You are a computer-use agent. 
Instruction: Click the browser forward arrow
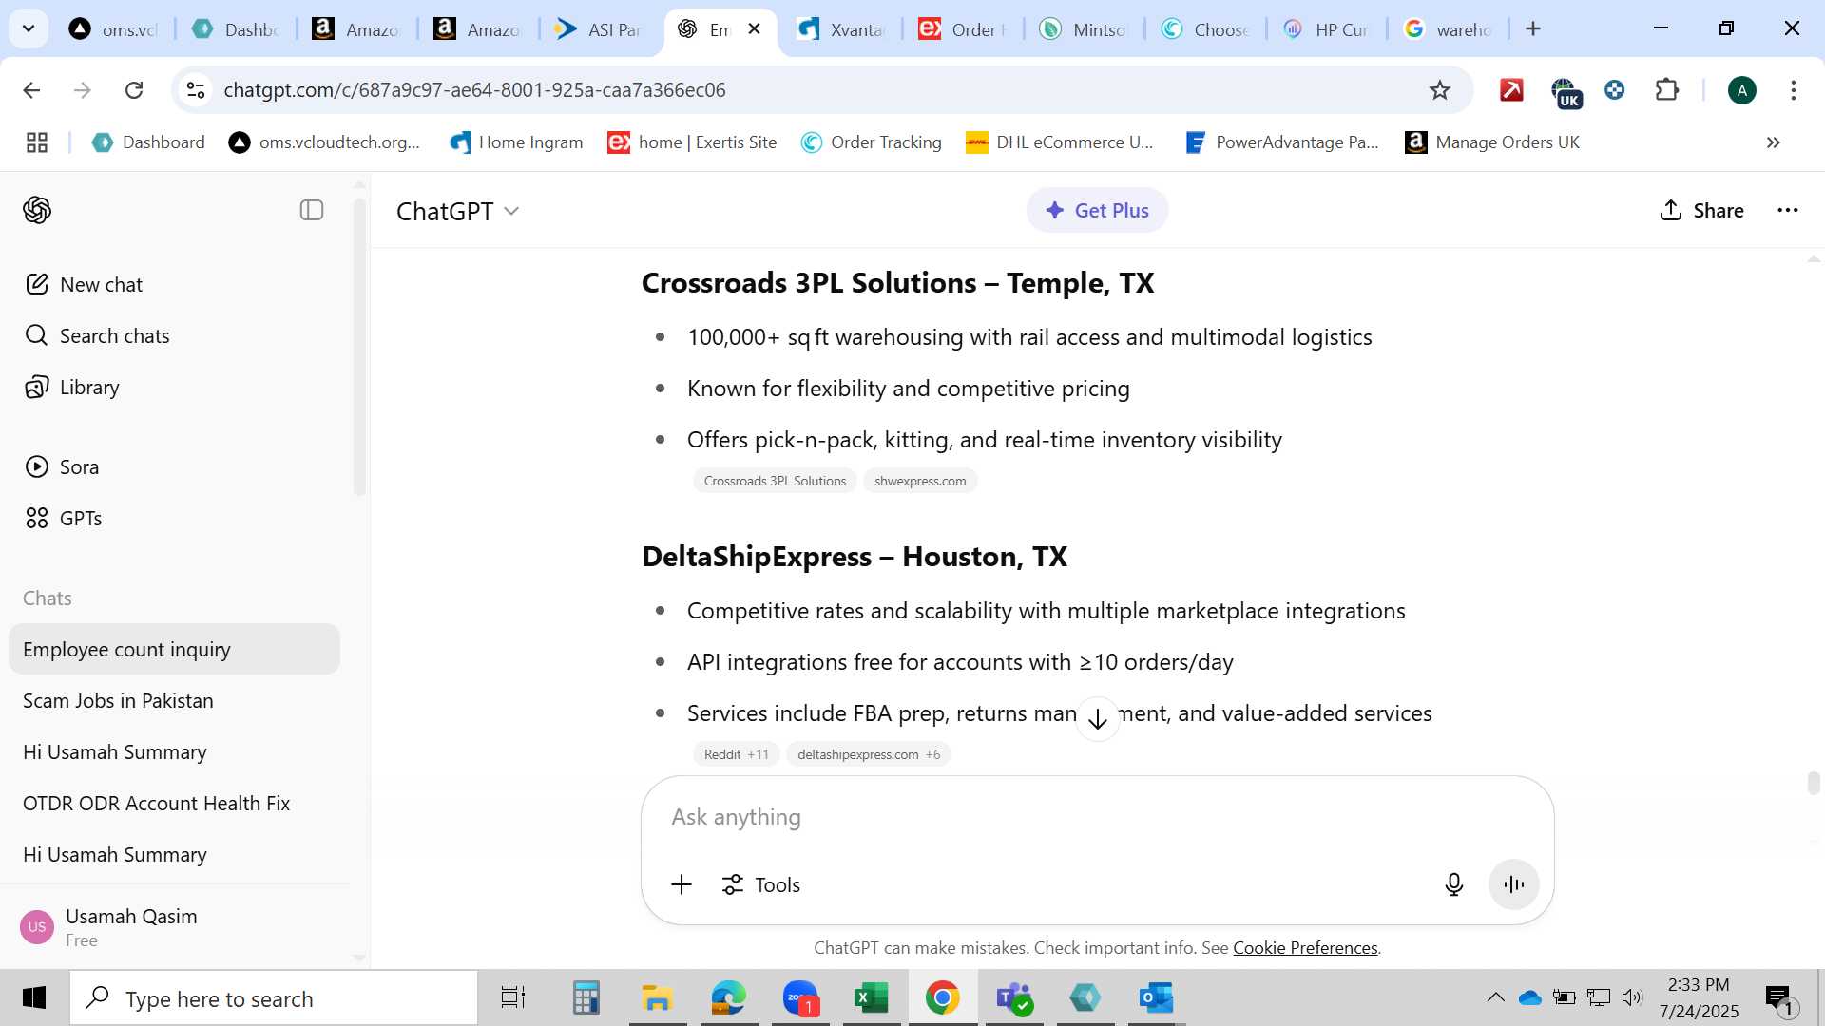(83, 90)
